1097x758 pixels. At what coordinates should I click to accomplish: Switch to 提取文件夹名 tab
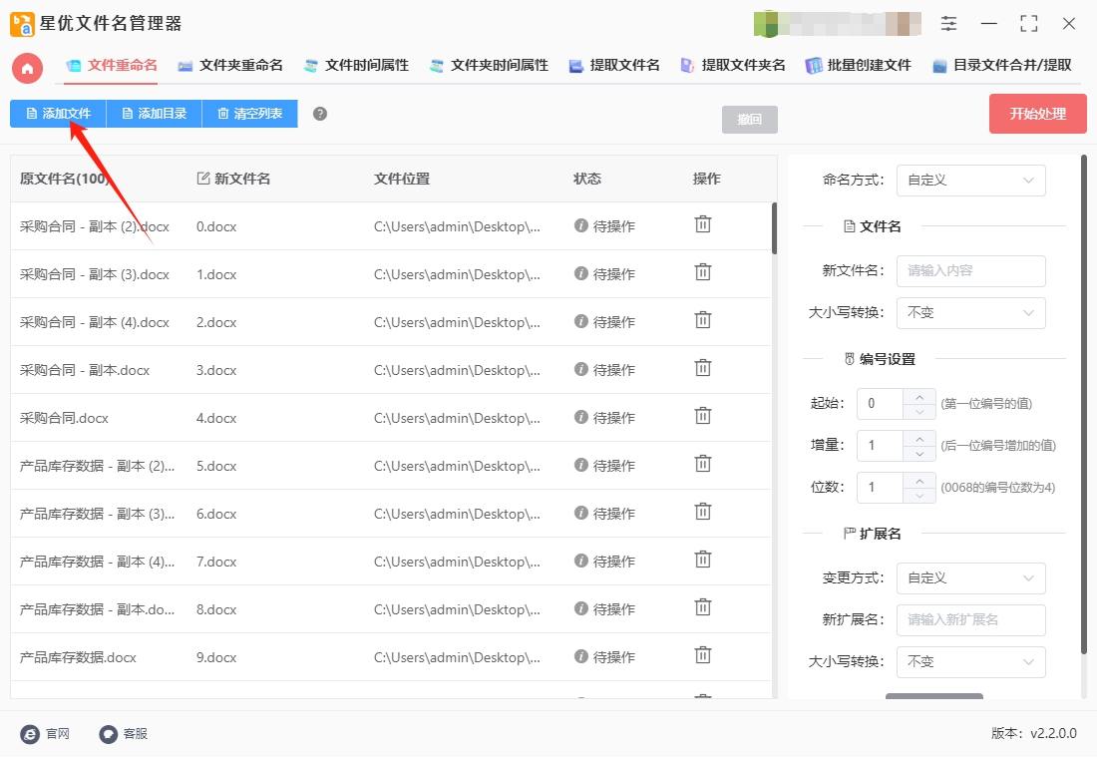coord(733,66)
